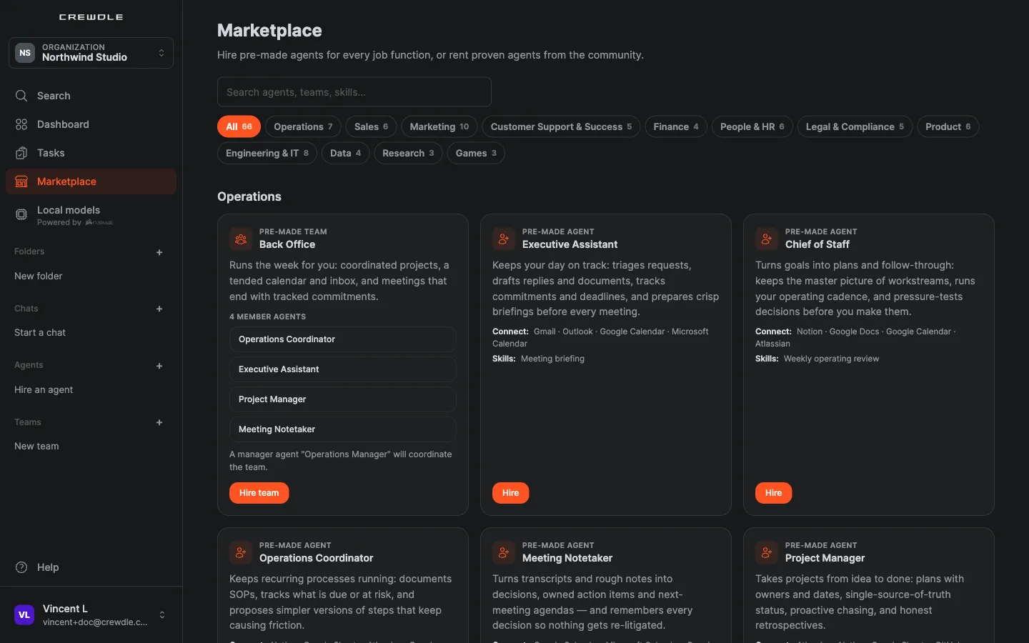Hire the Chief of Staff agent
1029x643 pixels.
click(774, 493)
